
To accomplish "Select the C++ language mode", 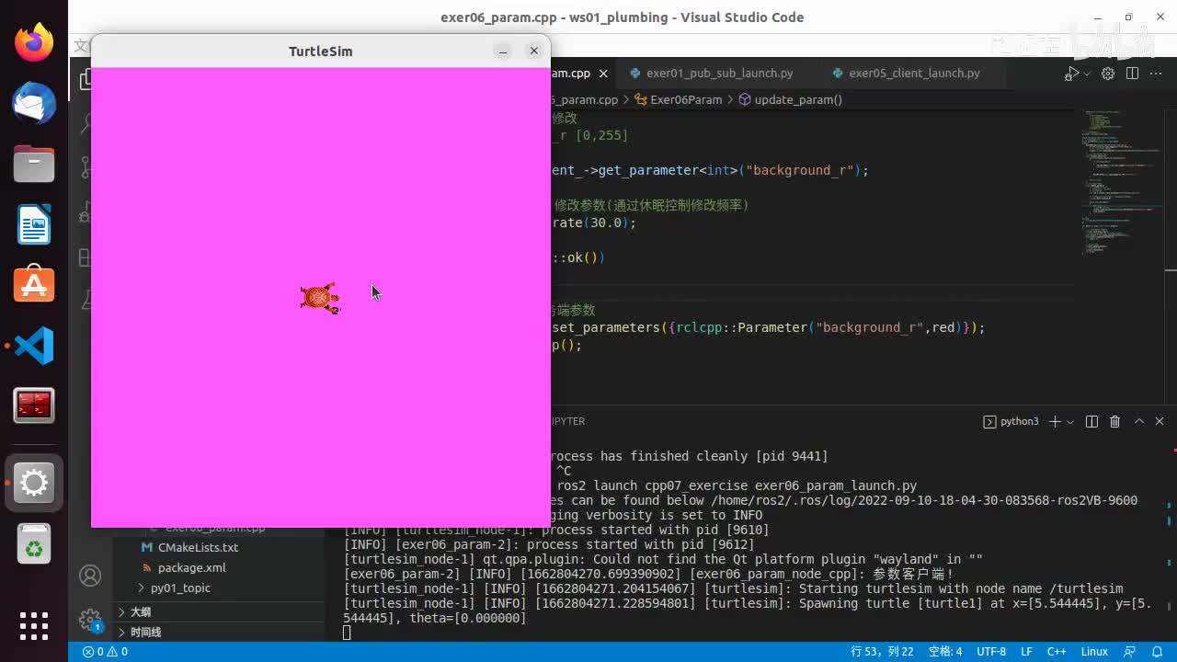I will pos(1057,652).
